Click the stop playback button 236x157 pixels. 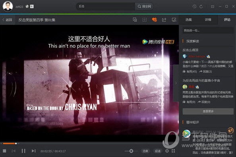tap(4, 151)
